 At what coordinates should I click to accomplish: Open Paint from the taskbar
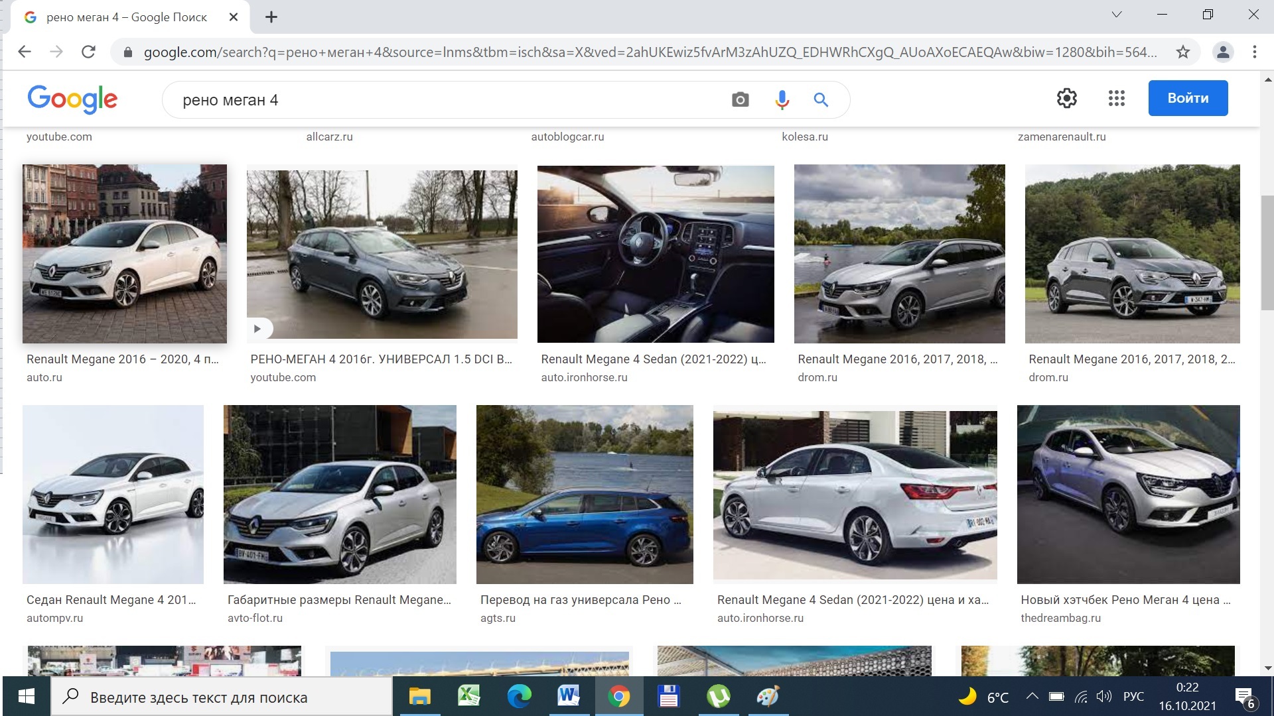(768, 697)
